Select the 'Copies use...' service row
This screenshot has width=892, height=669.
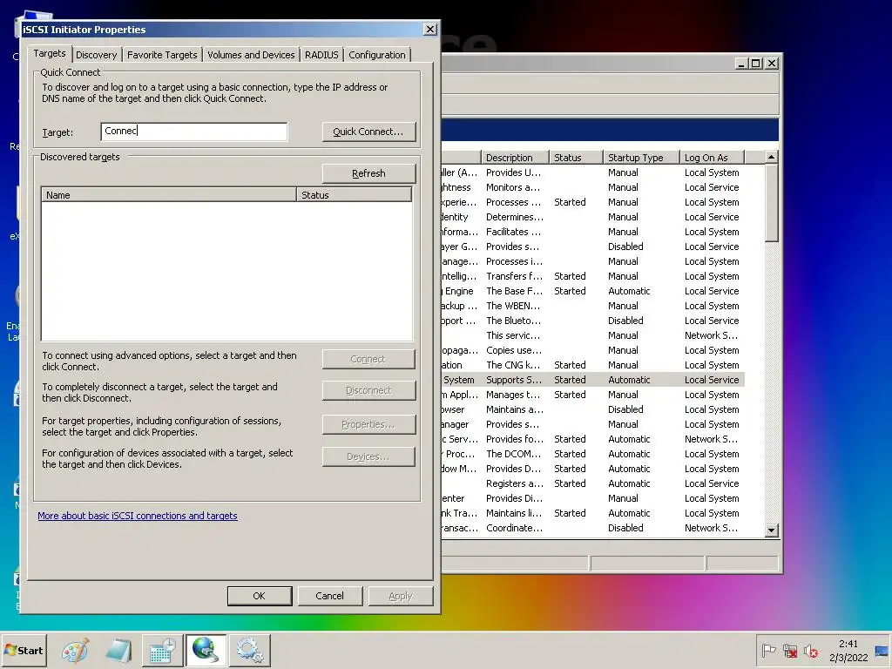(592, 350)
